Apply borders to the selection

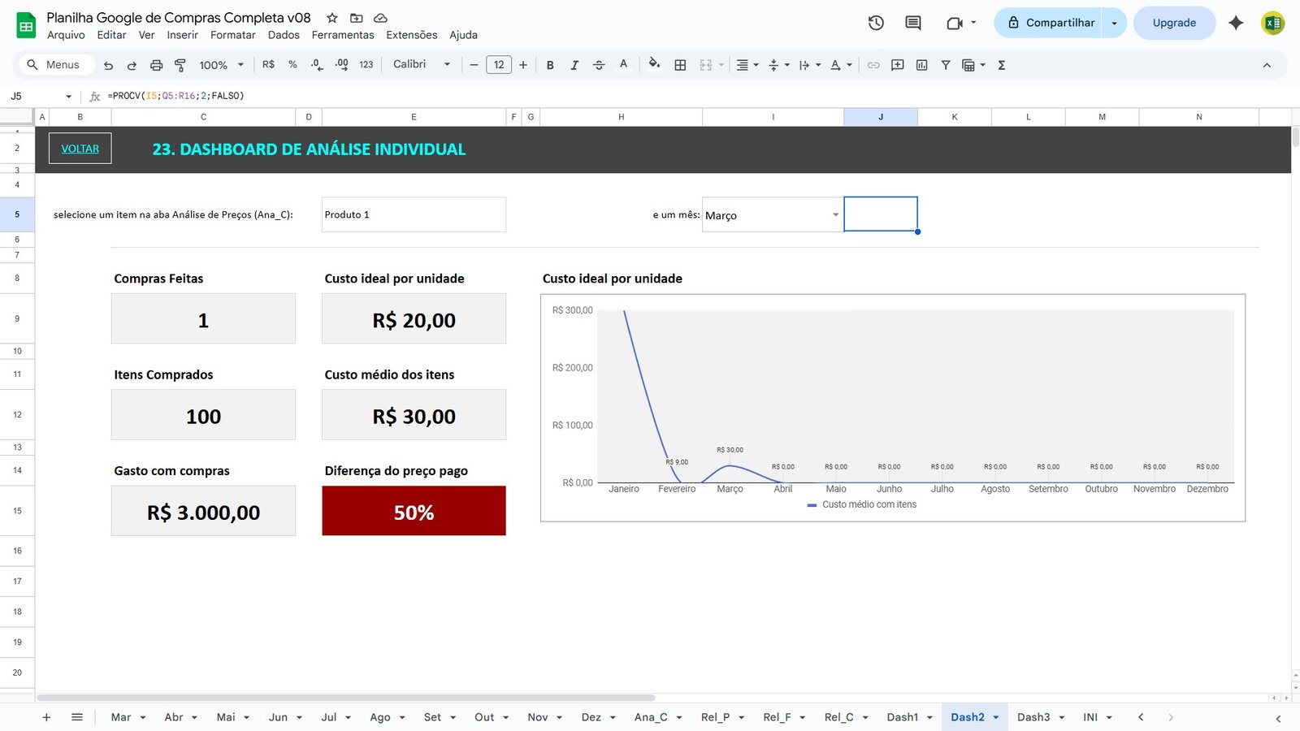680,64
